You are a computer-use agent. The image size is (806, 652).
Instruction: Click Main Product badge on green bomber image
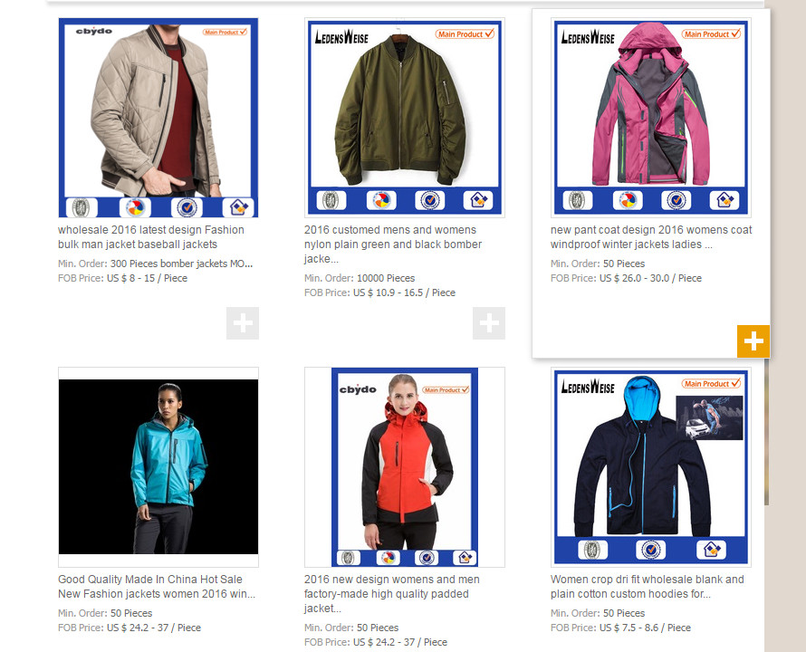tap(465, 34)
